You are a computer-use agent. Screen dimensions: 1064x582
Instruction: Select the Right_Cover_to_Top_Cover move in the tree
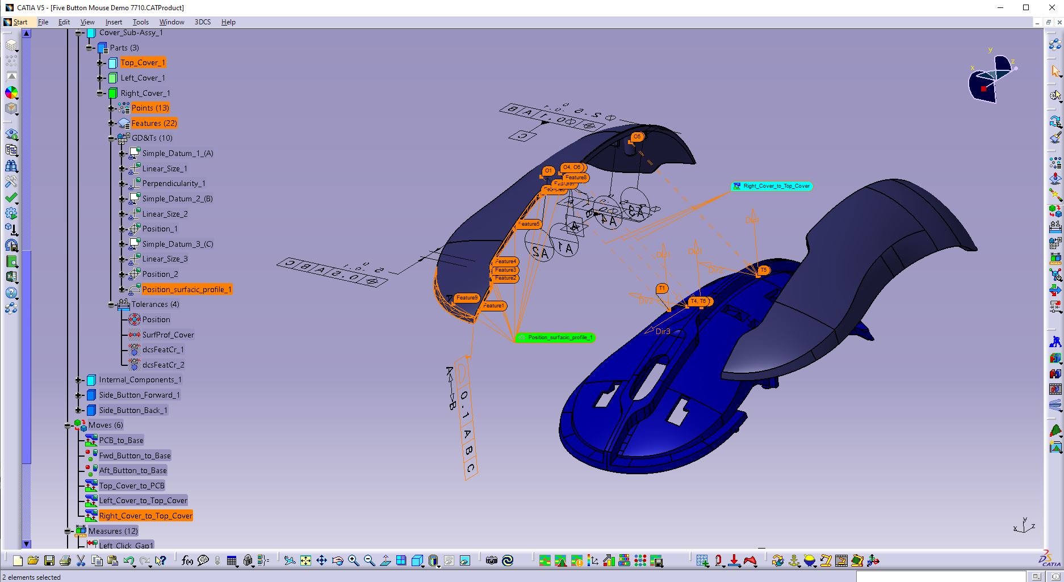145,516
